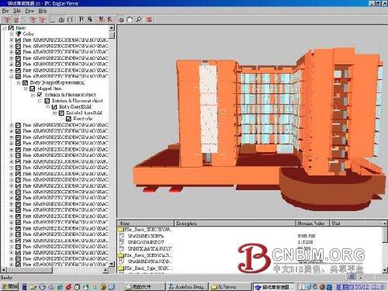Toggle checkbox of the expanded Plate row
Viewport: 388px width, 291px height.
click(x=18, y=77)
